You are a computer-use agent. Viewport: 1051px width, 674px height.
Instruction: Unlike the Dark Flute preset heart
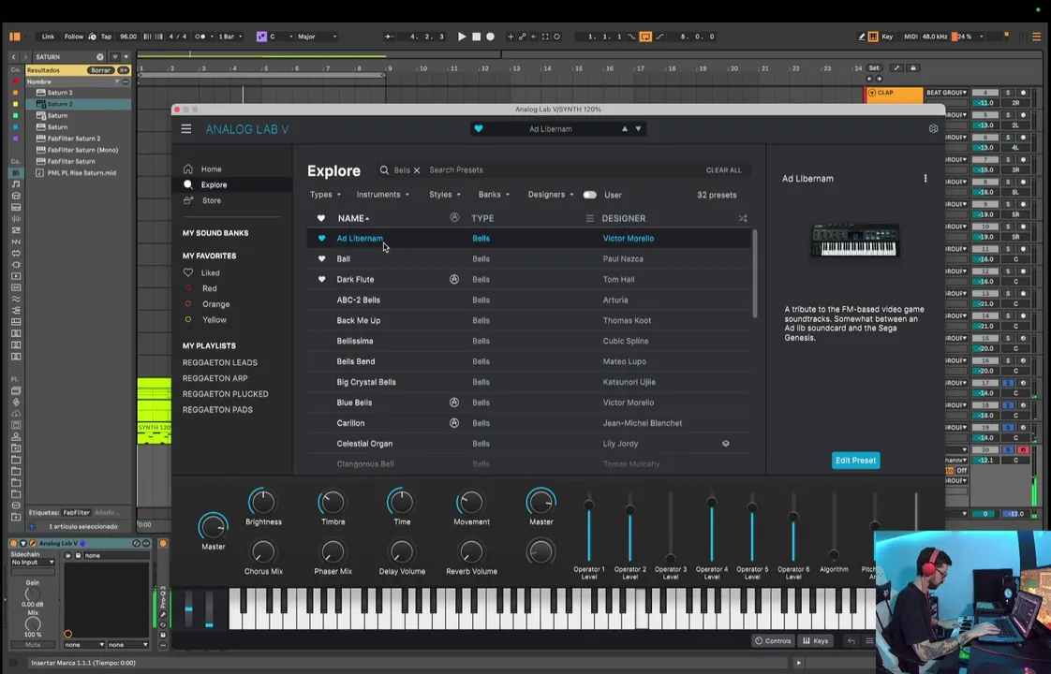tap(321, 279)
